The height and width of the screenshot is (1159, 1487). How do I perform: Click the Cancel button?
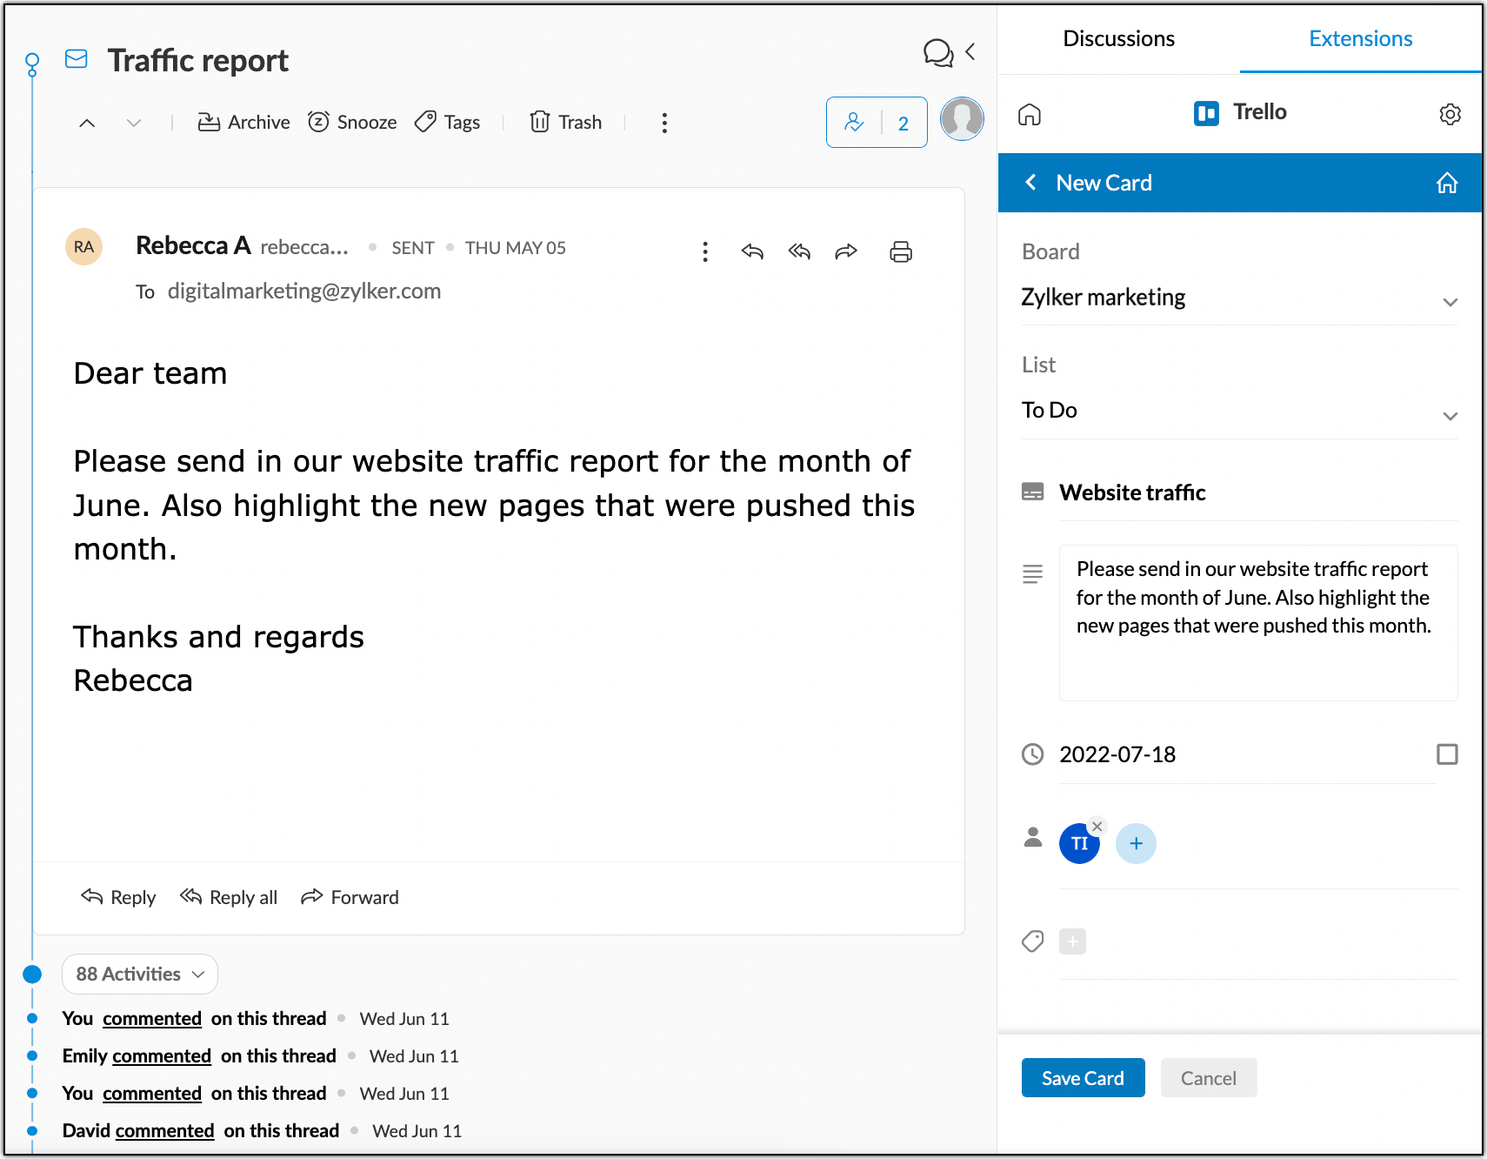pyautogui.click(x=1208, y=1078)
